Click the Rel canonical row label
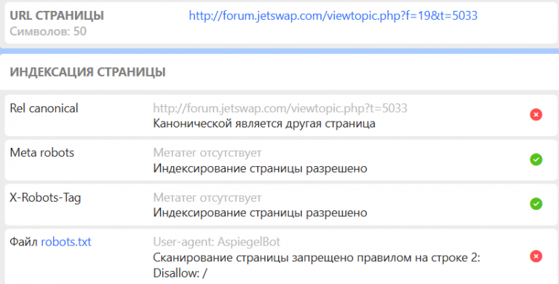 tap(44, 108)
